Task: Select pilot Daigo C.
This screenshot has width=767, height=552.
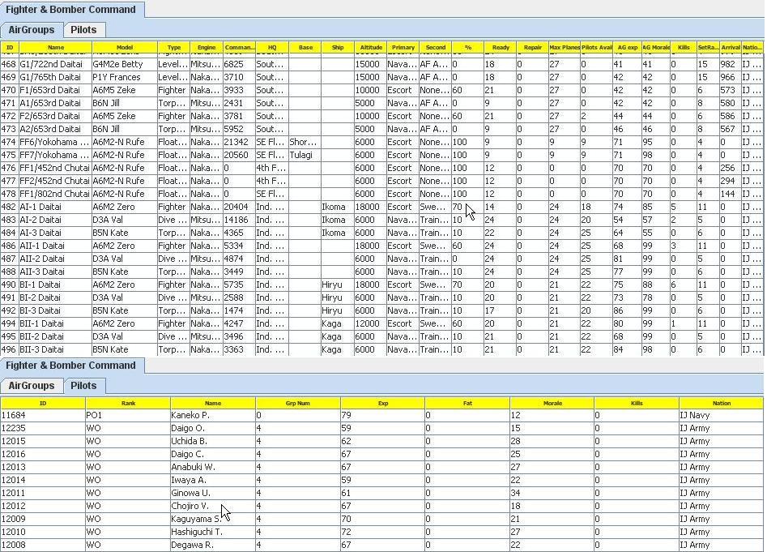Action: (x=381, y=454)
